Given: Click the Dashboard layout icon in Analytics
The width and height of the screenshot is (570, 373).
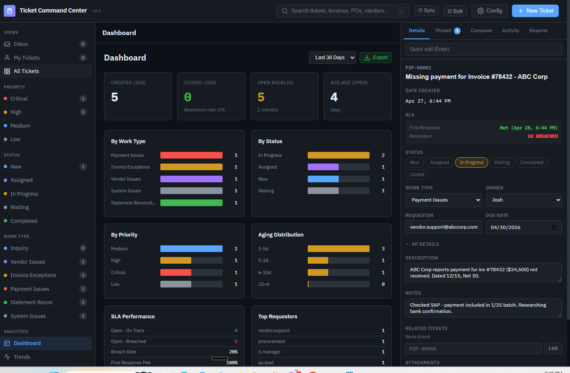Looking at the screenshot, I should click(x=7, y=343).
